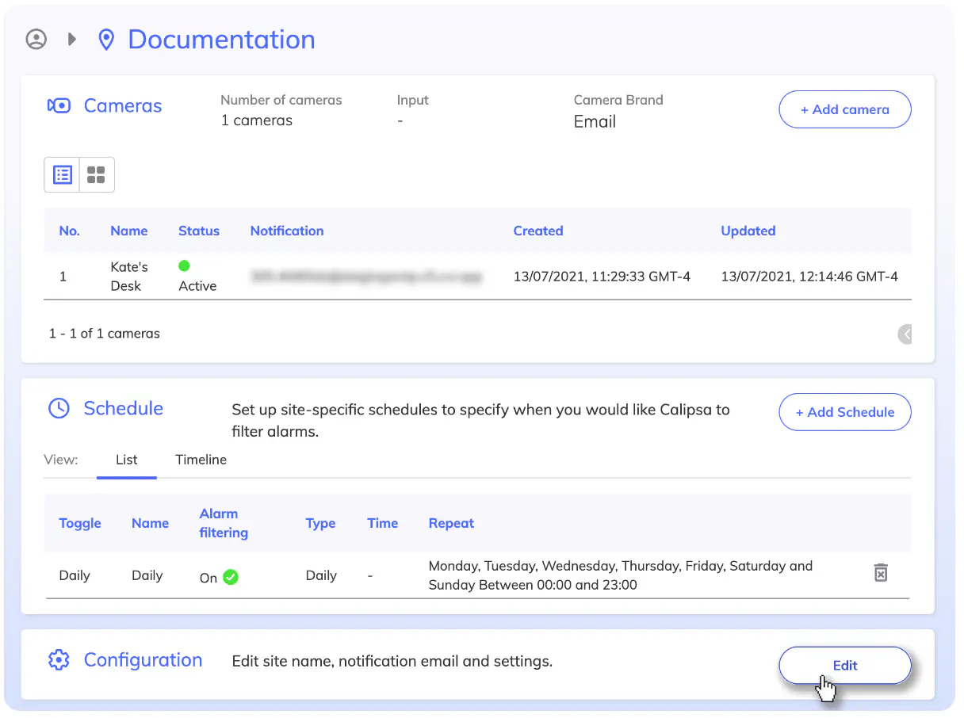Sort cameras by Created column
The height and width of the screenshot is (718, 964).
point(538,231)
